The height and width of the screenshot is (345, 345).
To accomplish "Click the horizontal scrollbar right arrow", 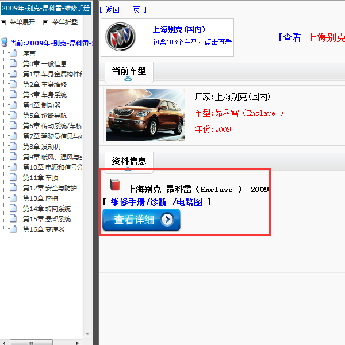I will tap(77, 343).
